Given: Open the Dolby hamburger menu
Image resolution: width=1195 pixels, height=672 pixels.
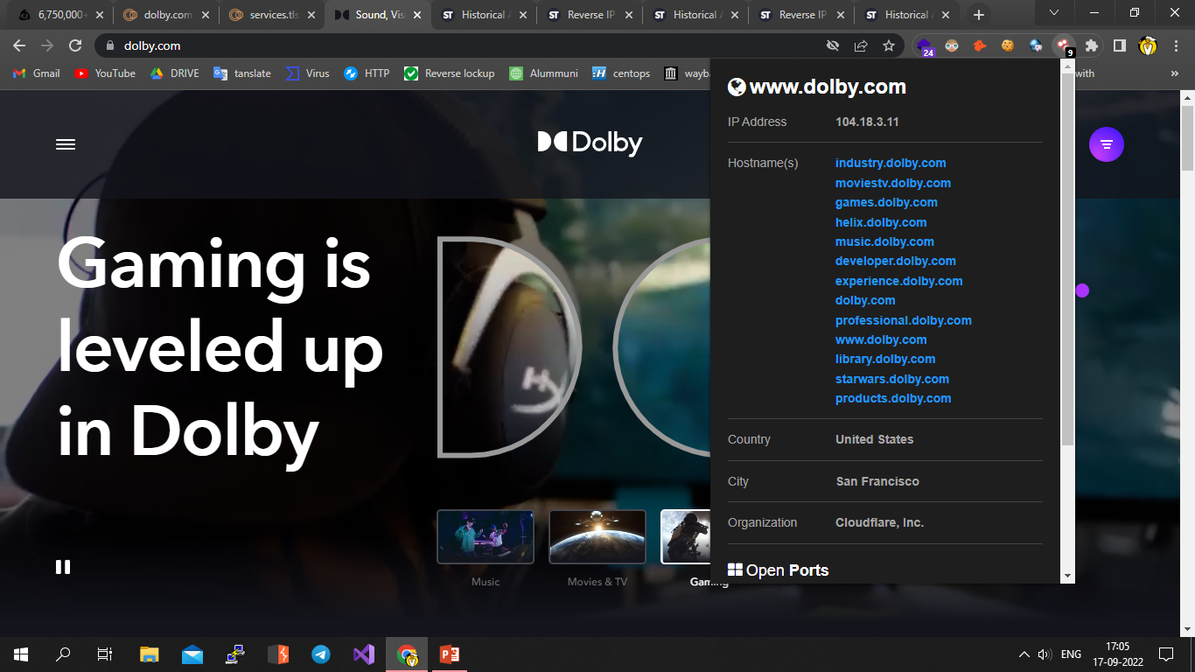Looking at the screenshot, I should click(x=66, y=144).
